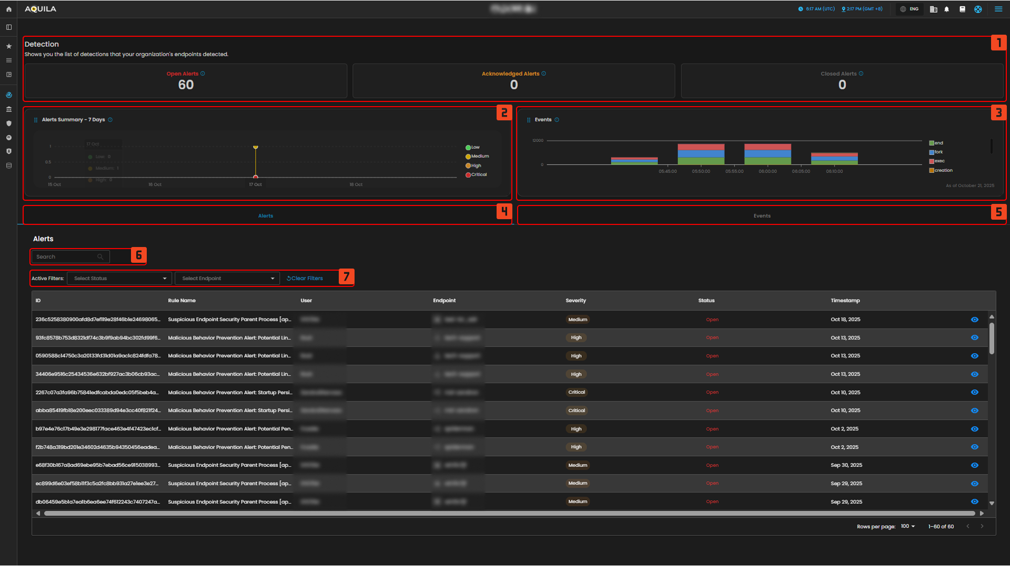Click eye icon for first Critical alert

click(x=974, y=393)
